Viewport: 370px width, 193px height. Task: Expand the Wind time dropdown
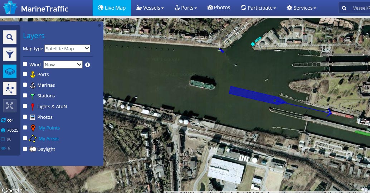[x=63, y=65]
